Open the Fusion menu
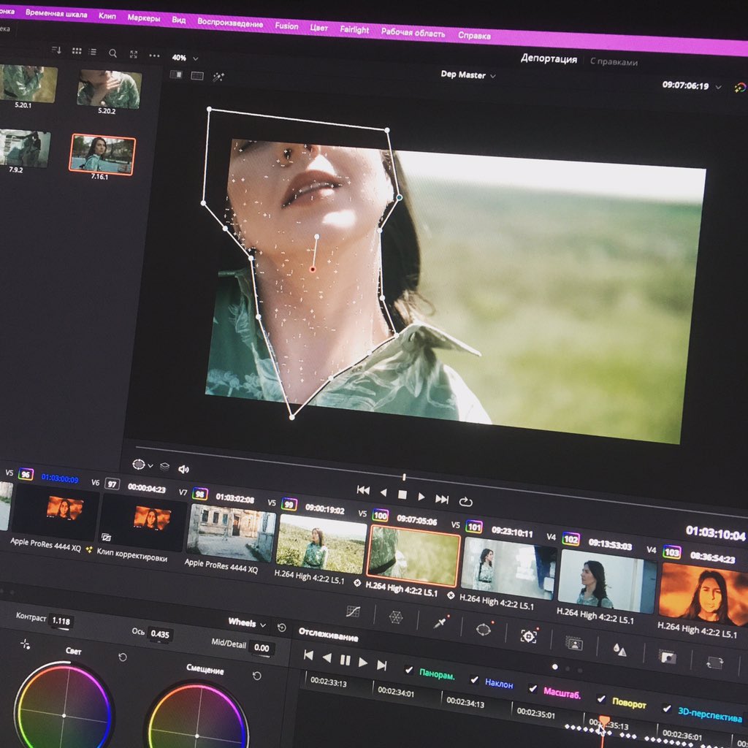The image size is (748, 748). (286, 26)
